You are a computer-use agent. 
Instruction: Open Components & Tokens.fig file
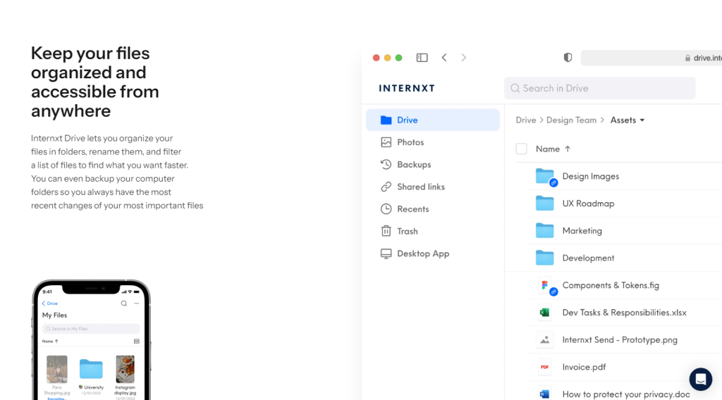point(611,285)
